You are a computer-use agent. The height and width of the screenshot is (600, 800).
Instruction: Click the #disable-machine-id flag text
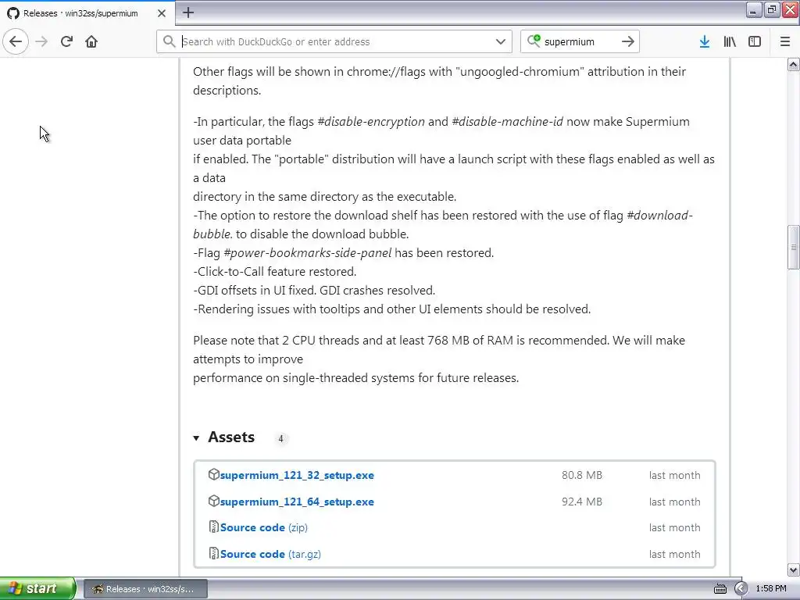(x=507, y=121)
